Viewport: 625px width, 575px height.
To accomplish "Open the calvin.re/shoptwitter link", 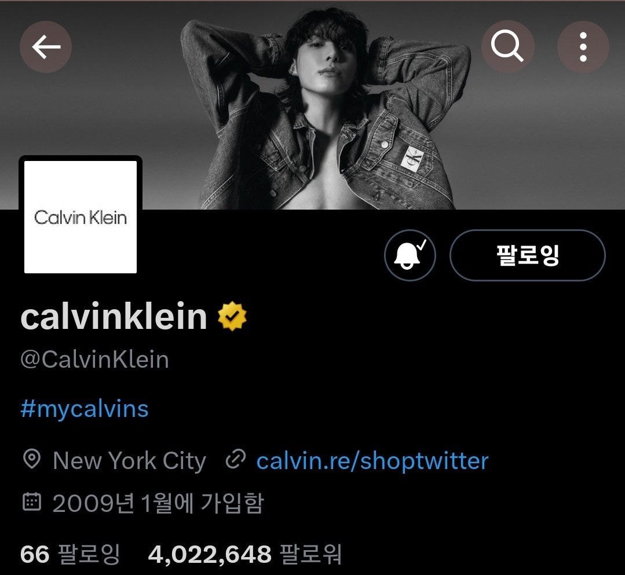I will click(372, 461).
